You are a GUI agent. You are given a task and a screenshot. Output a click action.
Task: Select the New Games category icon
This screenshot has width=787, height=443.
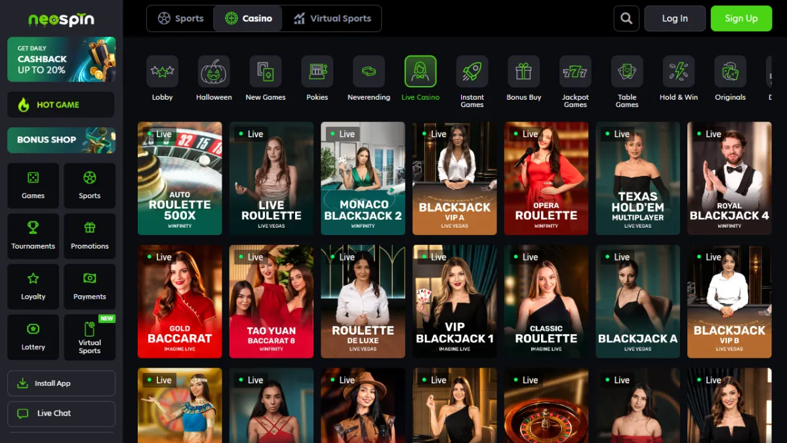[266, 72]
